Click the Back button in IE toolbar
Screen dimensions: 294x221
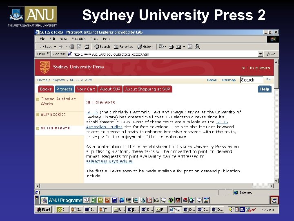click(x=46, y=47)
